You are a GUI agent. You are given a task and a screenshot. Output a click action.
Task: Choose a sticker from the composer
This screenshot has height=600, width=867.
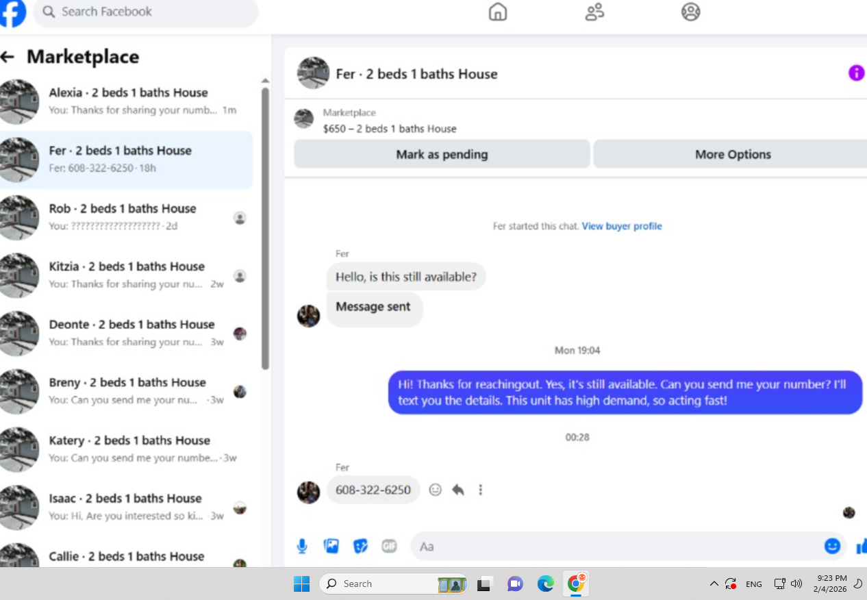point(360,546)
